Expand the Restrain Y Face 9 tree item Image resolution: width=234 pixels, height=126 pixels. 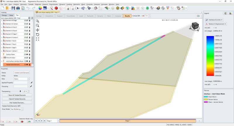(2, 44)
